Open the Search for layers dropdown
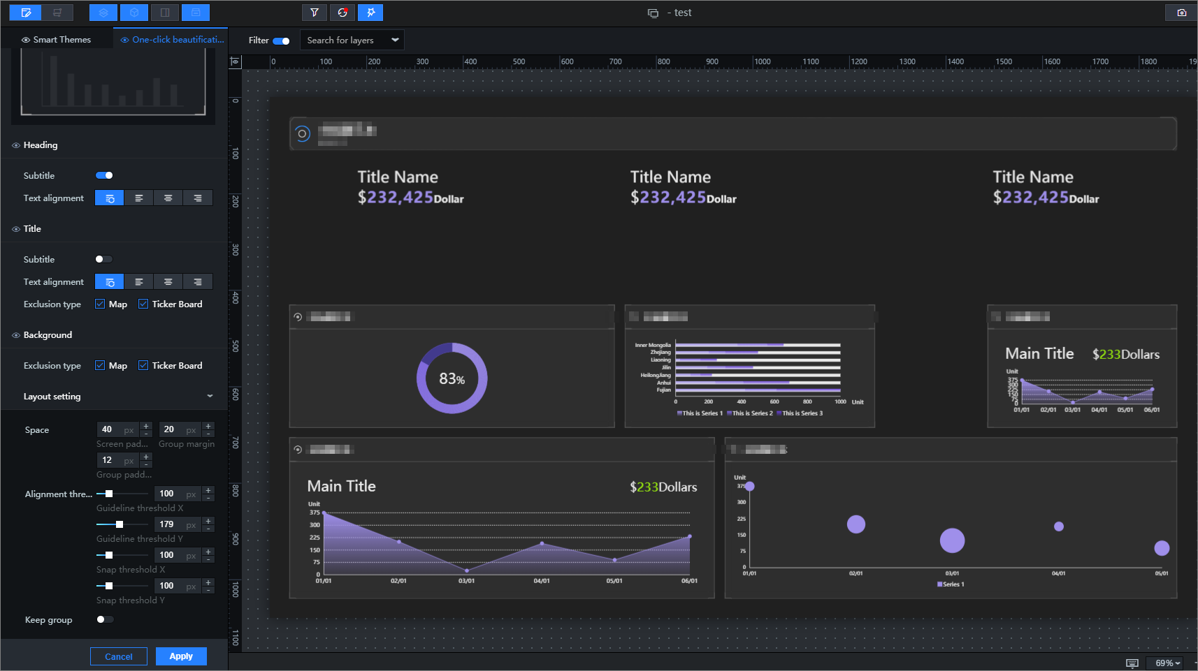 click(x=352, y=40)
